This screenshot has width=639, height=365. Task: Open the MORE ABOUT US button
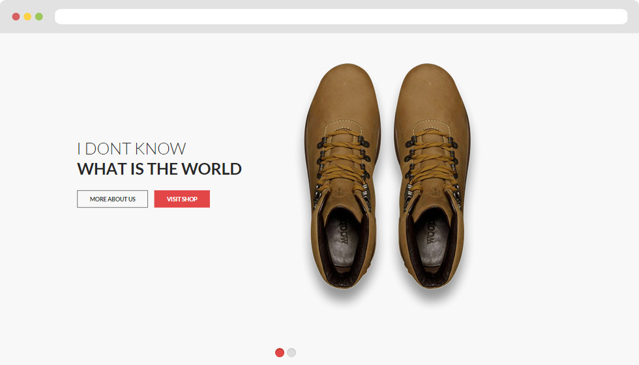pos(112,199)
